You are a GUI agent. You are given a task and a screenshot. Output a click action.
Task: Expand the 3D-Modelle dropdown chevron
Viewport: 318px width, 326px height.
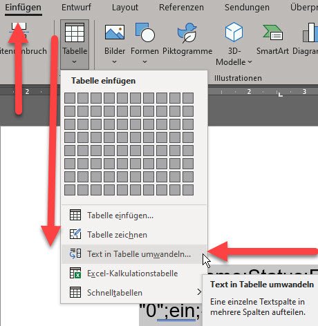(250, 62)
